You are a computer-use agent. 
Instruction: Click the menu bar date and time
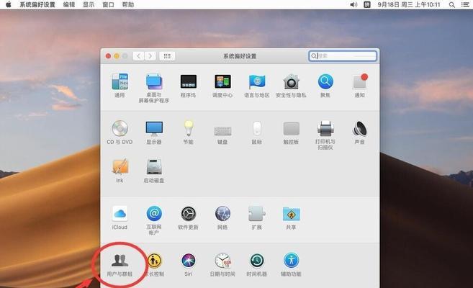[409, 4]
